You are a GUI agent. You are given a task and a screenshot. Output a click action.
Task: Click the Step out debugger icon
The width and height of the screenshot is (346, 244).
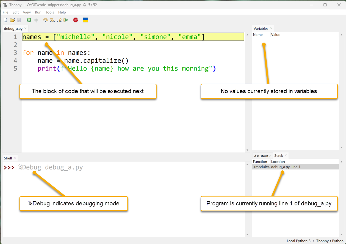[x=59, y=20]
